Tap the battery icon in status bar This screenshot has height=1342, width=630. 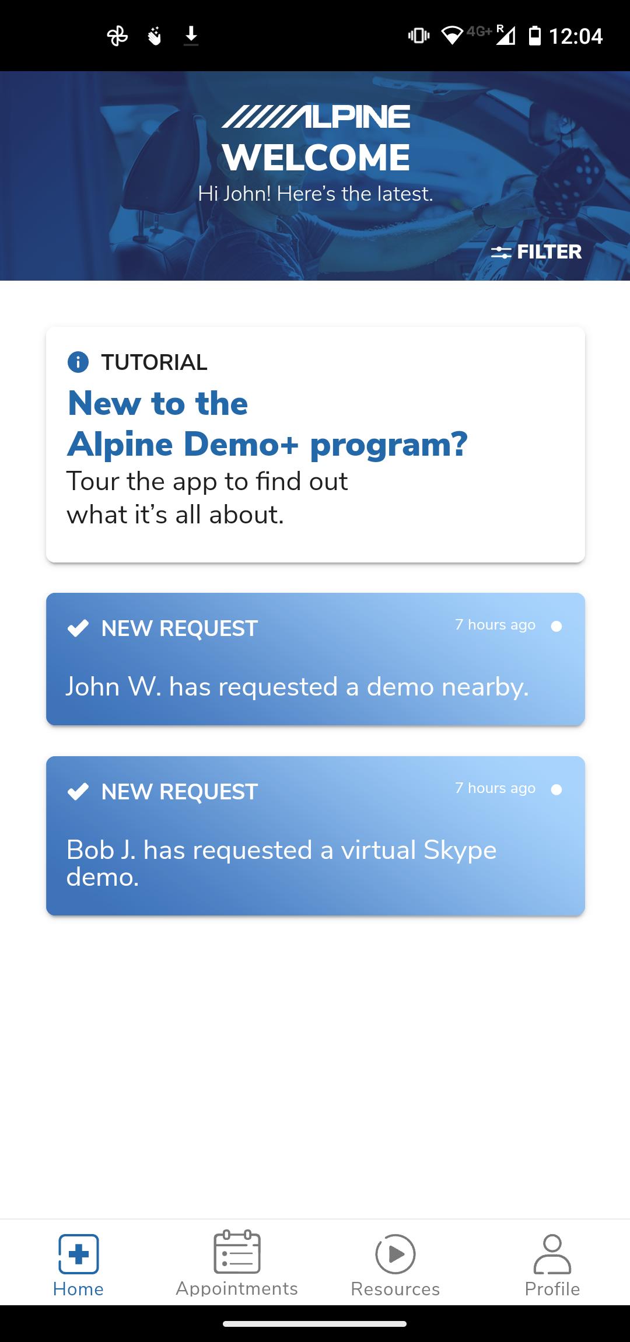(x=534, y=36)
